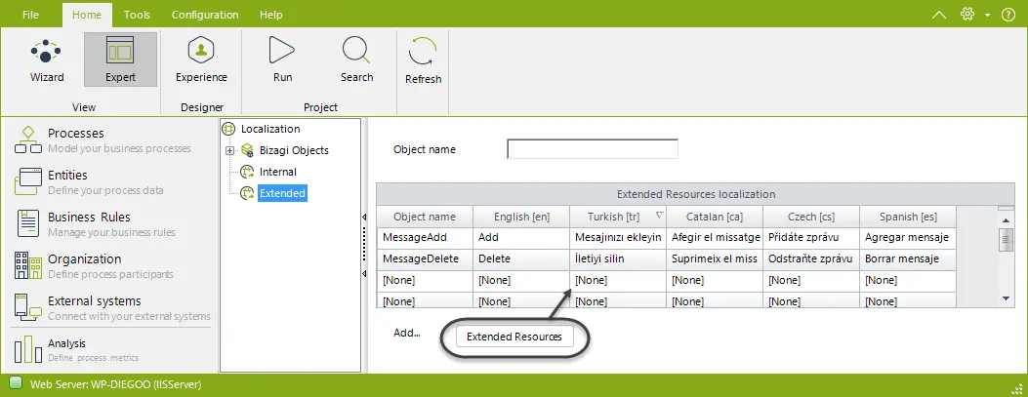Click the Spanish [es] column header
Viewport: 1028px width, 397px height.
coord(907,217)
